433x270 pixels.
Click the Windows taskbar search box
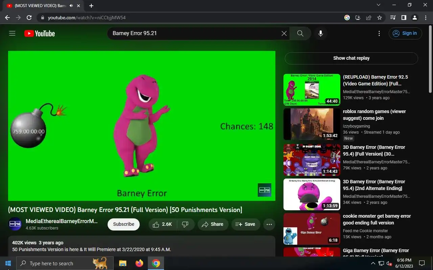pyautogui.click(x=65, y=263)
